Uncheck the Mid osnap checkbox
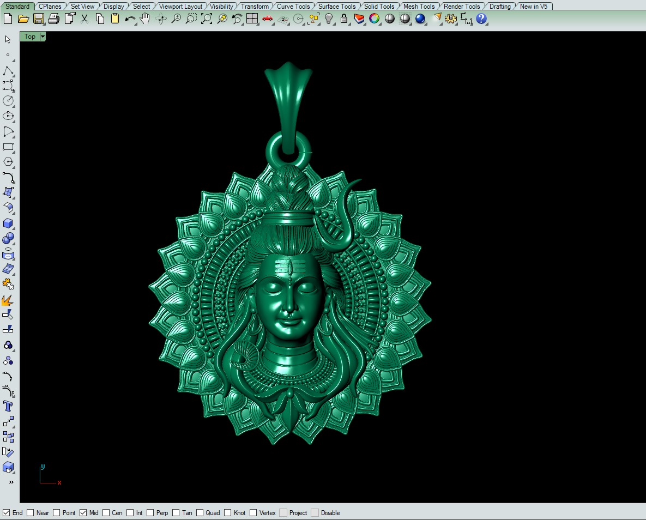 pyautogui.click(x=83, y=512)
